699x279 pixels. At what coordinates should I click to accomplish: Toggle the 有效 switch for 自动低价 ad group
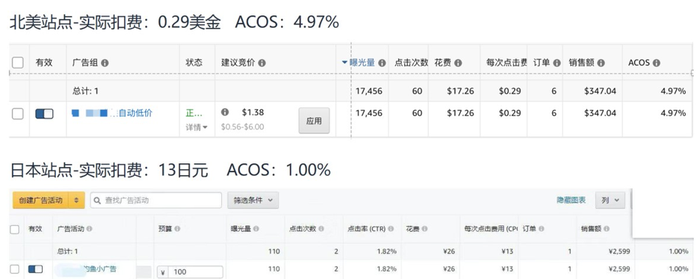point(44,114)
